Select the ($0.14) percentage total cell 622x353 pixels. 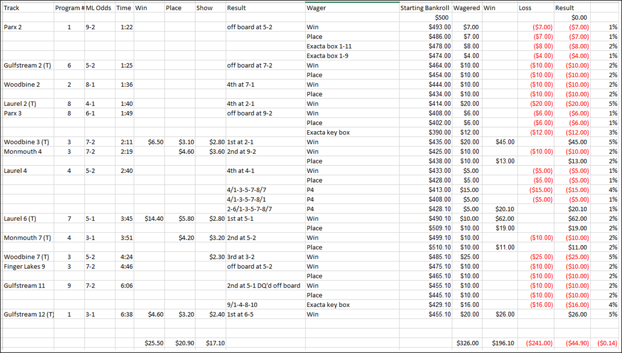(607, 343)
